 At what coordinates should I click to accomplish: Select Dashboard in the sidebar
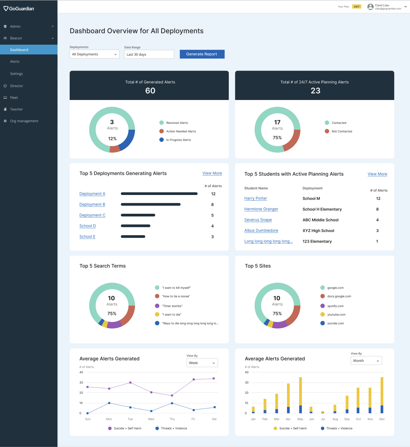tap(29, 50)
